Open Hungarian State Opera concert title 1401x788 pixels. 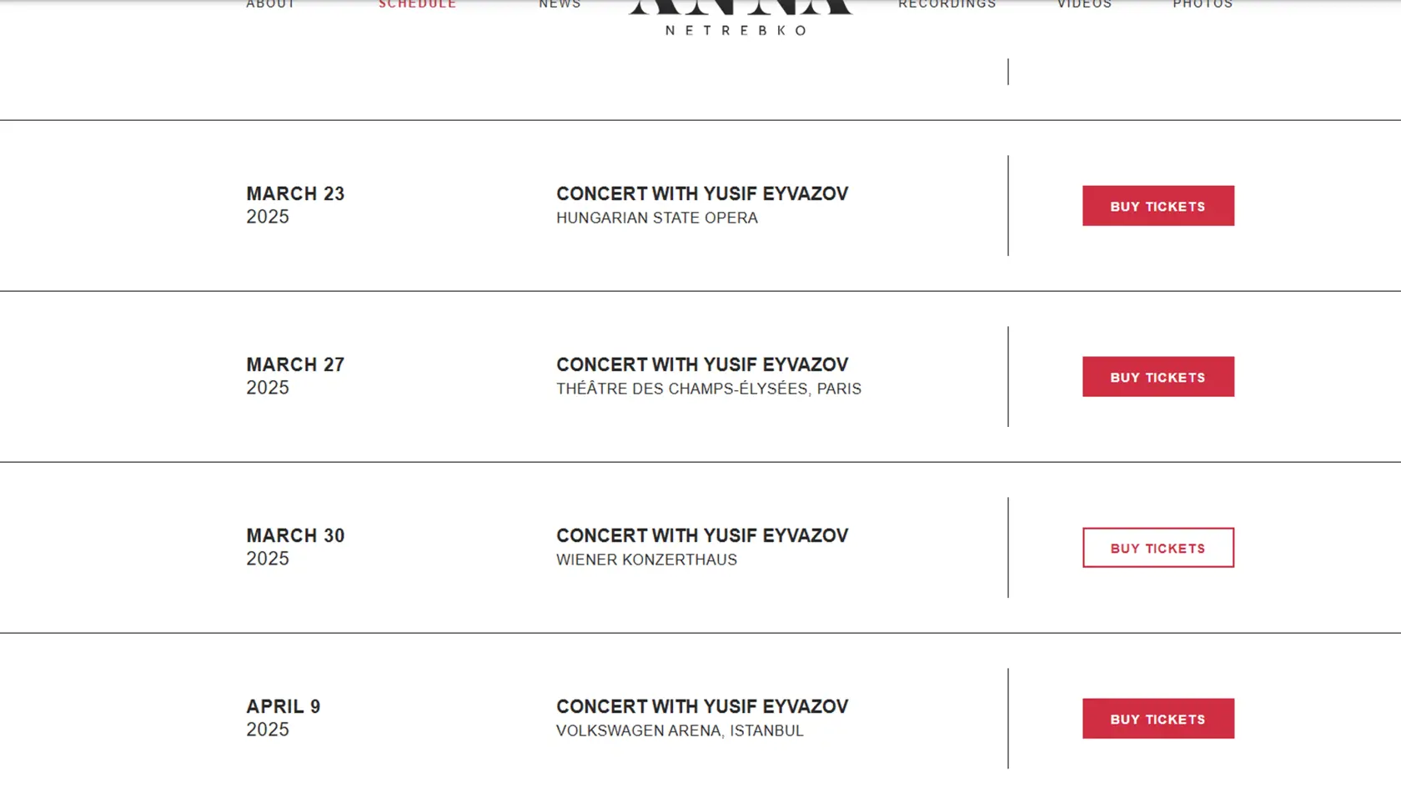click(x=702, y=193)
